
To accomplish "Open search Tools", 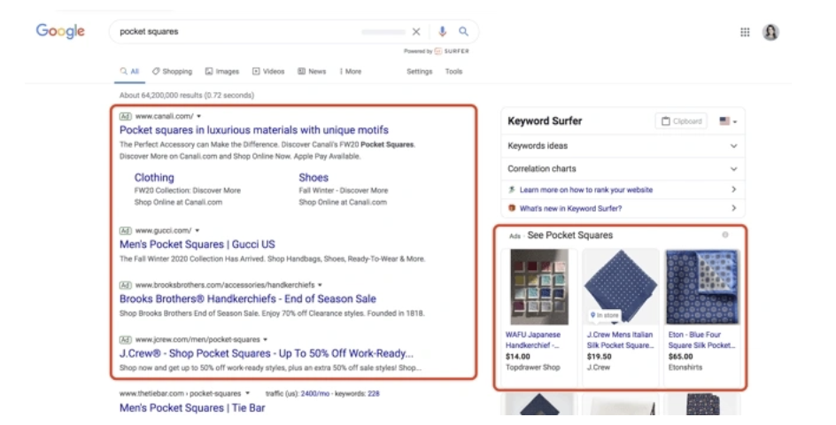I will (453, 72).
